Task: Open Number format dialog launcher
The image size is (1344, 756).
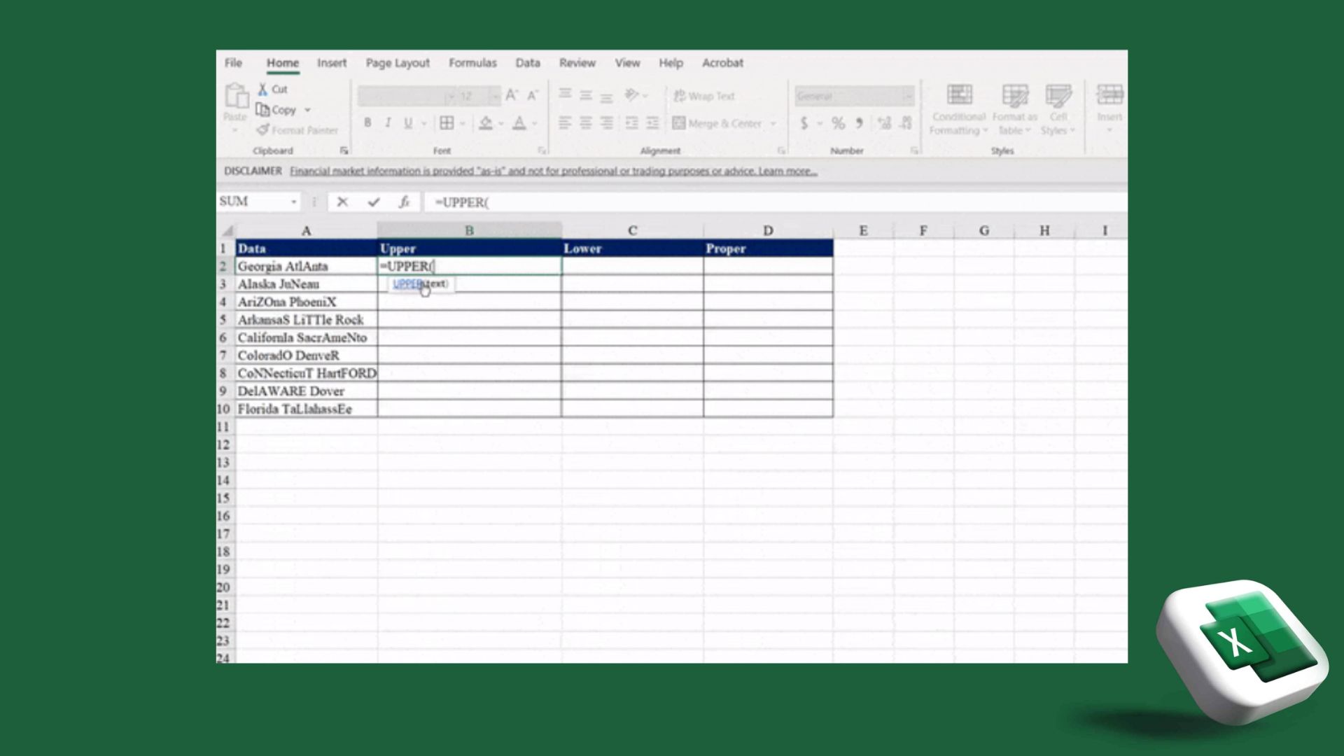Action: click(x=913, y=150)
